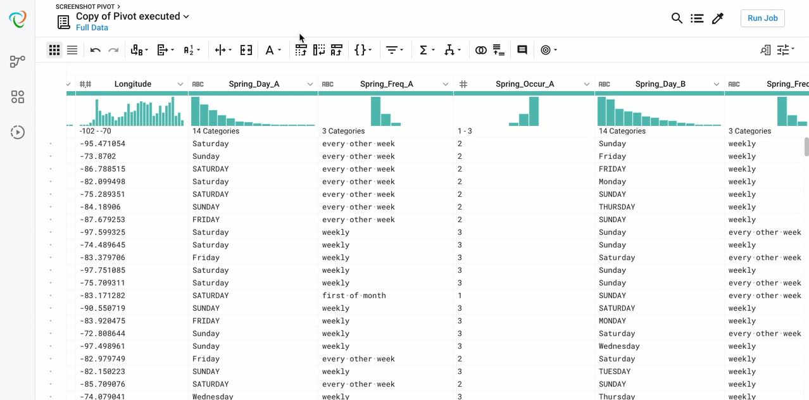
Task: Open the recipe list icon
Action: (697, 18)
